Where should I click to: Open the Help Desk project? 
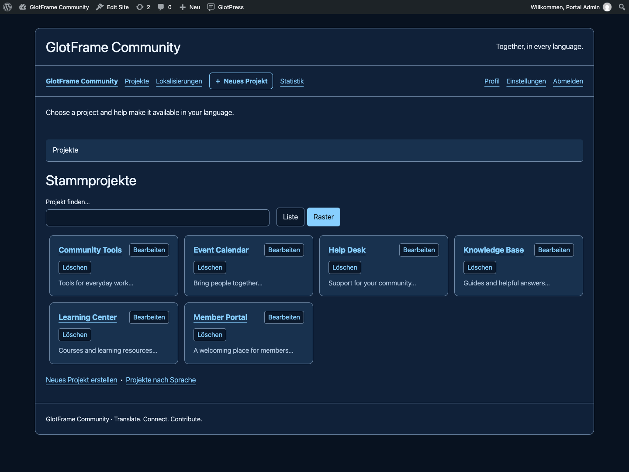(x=347, y=250)
